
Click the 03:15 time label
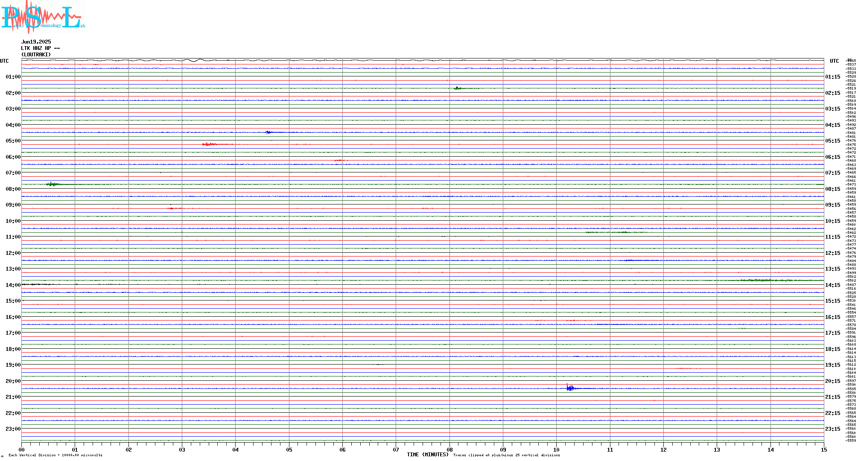[832, 109]
